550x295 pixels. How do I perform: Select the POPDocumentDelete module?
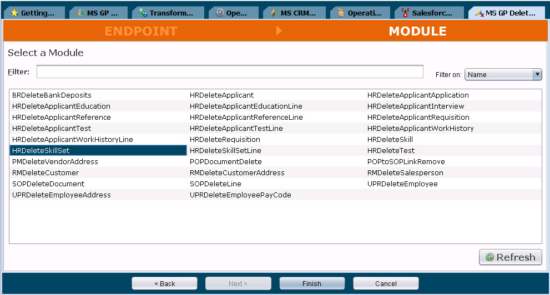pyautogui.click(x=225, y=161)
